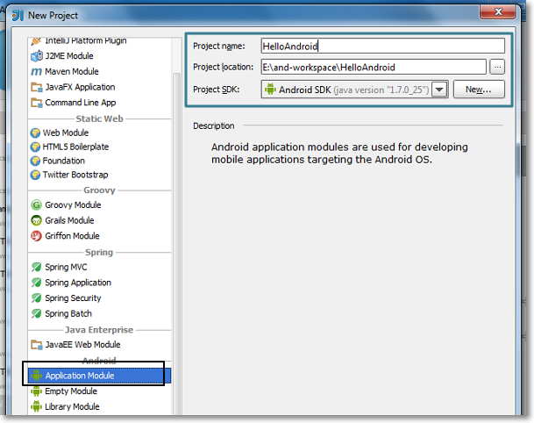Click the J2ME Module icon

click(37, 56)
